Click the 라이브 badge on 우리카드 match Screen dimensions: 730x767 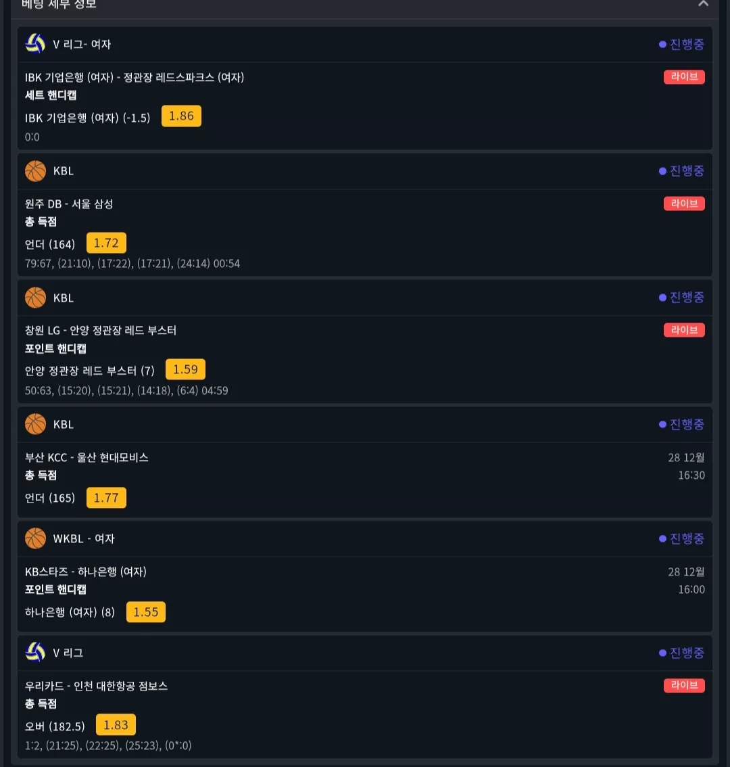pos(684,685)
